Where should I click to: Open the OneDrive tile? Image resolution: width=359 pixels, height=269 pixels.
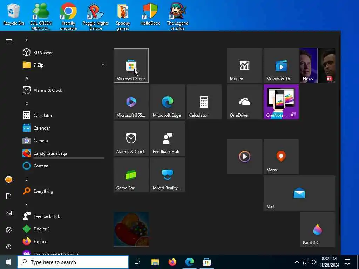pos(244,102)
